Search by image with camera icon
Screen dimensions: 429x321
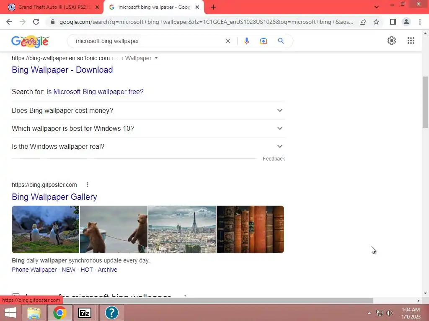pos(263,41)
